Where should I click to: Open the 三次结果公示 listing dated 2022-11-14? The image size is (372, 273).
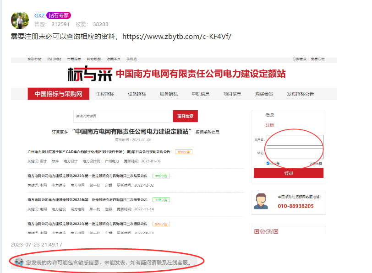coord(88,200)
